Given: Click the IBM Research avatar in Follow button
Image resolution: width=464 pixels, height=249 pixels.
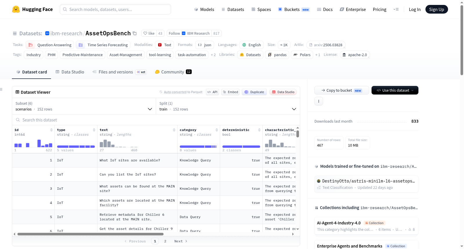Looking at the screenshot, I should coord(184,33).
